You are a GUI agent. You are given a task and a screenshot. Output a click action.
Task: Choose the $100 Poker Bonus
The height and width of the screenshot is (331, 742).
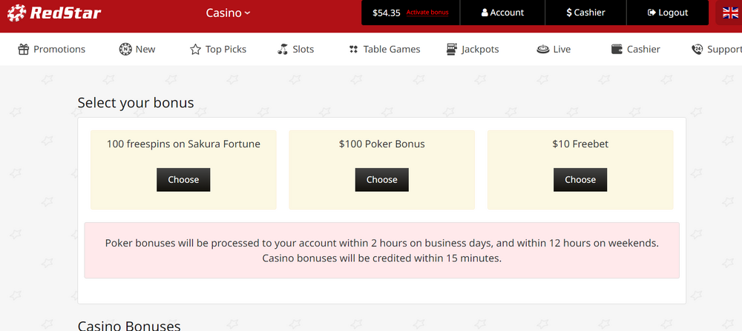382,179
